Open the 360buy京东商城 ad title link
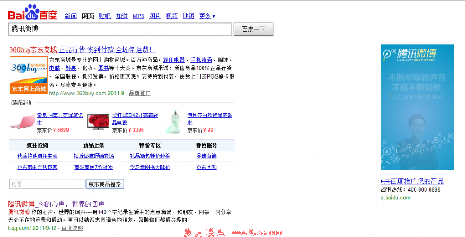 [82, 49]
